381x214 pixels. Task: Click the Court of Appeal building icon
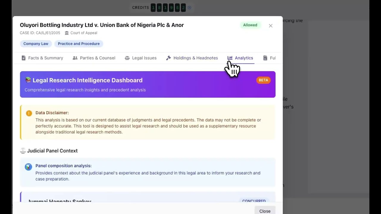point(67,33)
